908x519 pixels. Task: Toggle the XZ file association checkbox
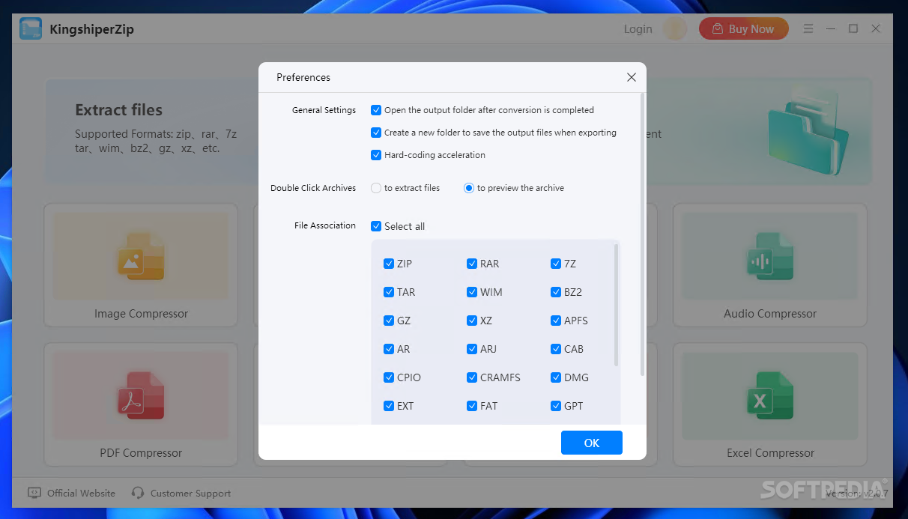(472, 321)
